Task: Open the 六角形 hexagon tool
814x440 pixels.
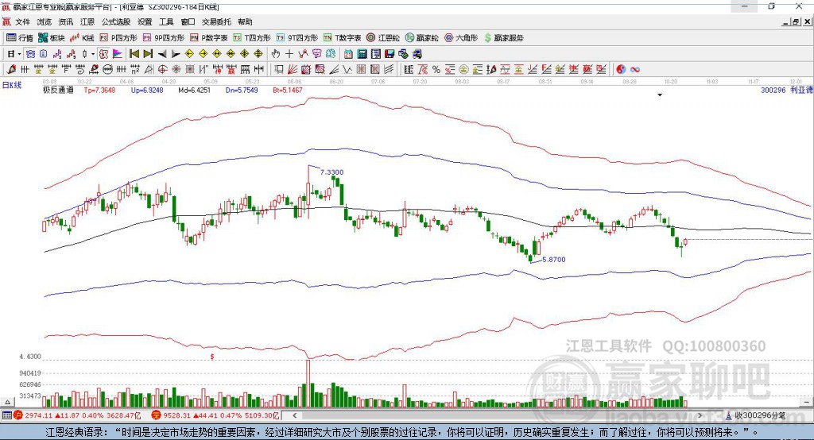Action: point(461,38)
